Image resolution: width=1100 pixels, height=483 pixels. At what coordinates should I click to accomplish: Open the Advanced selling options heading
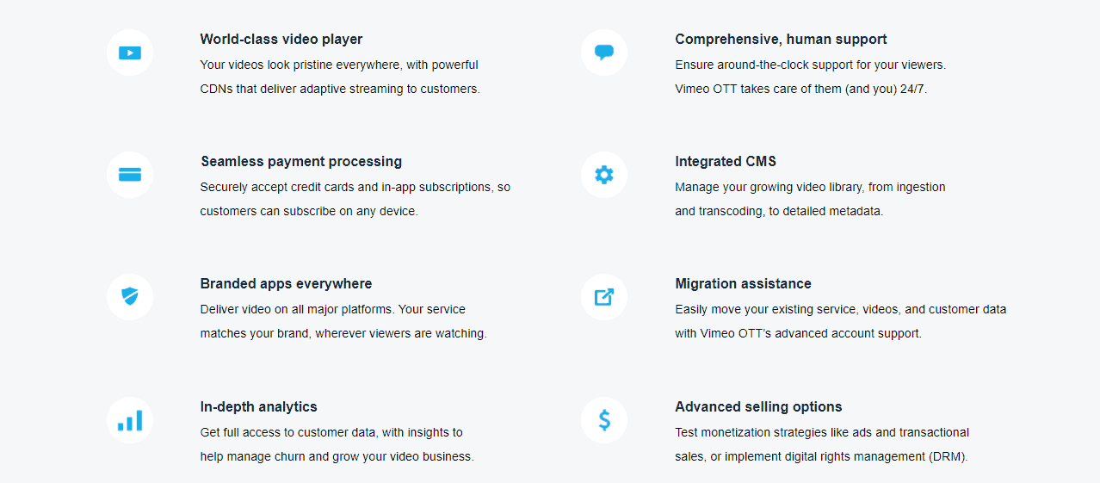(x=758, y=406)
